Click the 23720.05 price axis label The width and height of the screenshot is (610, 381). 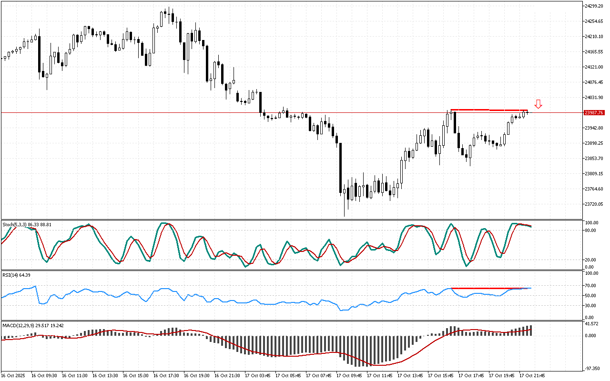click(x=594, y=204)
